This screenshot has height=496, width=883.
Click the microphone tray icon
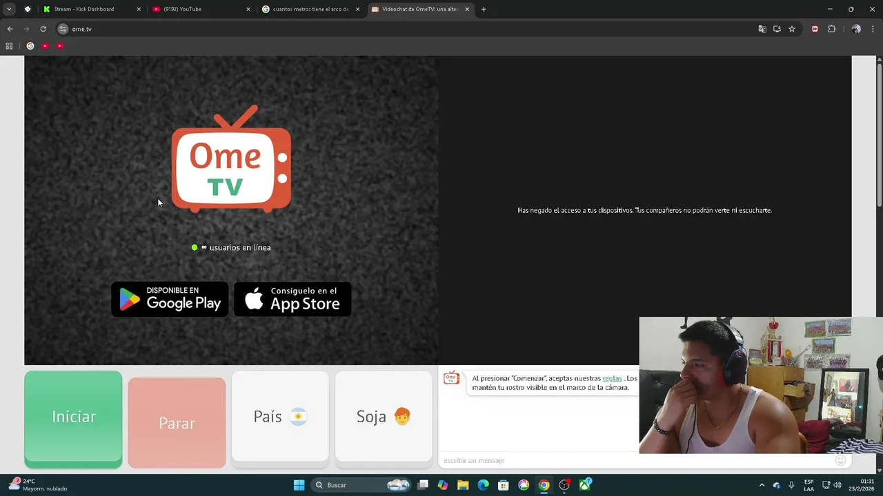click(791, 485)
